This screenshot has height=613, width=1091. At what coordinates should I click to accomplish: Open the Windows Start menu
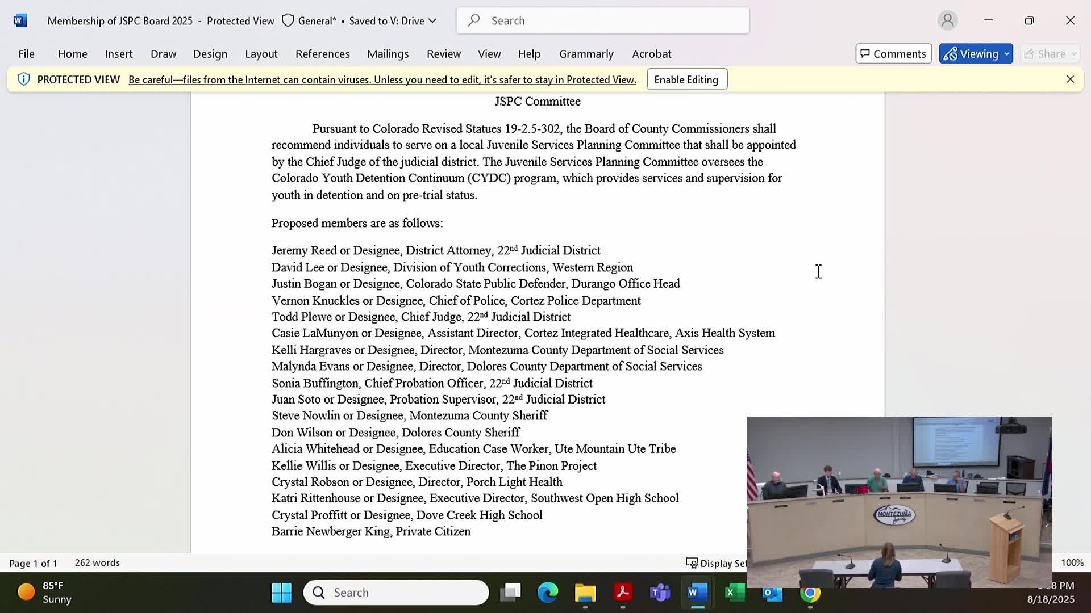pos(281,593)
